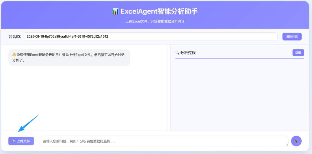Image resolution: width=312 pixels, height=154 pixels.
Task: Click the welcome message bubble text
Action: [68, 57]
